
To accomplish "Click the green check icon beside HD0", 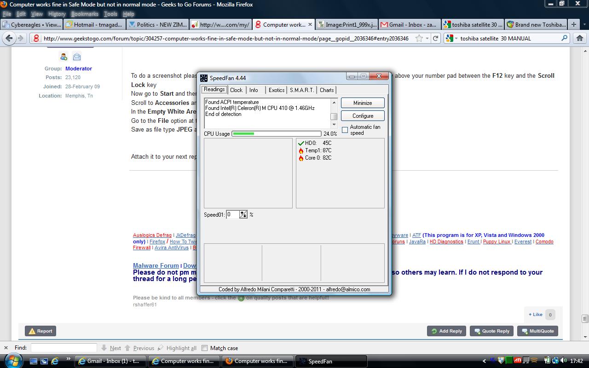I will [x=301, y=143].
